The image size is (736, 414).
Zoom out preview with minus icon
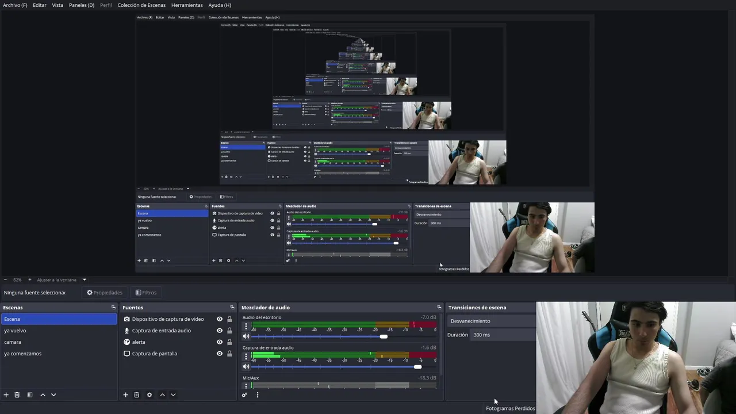point(5,280)
